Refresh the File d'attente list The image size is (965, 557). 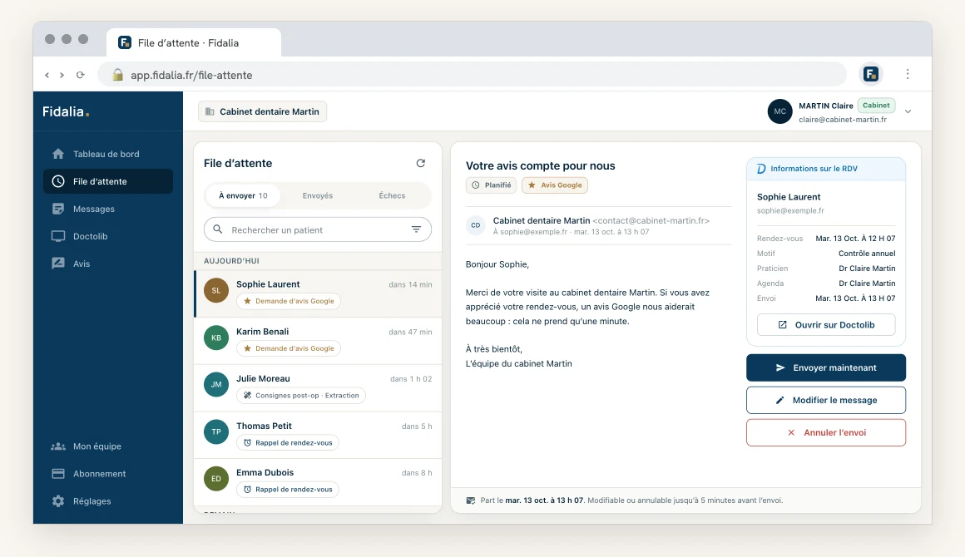(421, 163)
